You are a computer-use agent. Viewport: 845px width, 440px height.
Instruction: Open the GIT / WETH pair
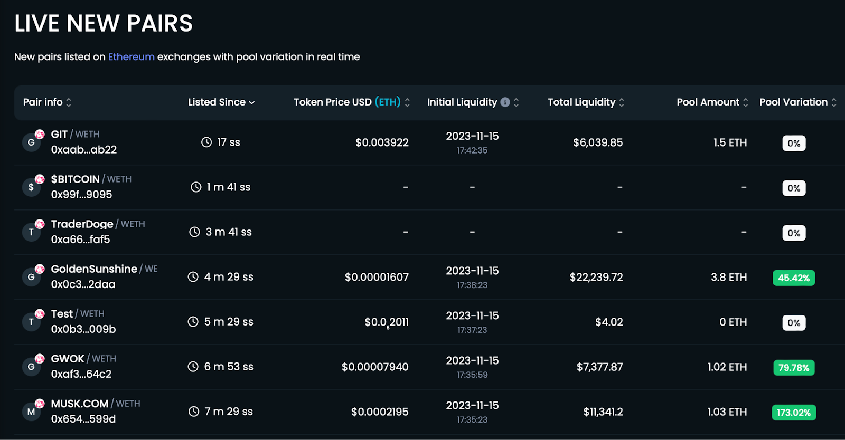75,135
